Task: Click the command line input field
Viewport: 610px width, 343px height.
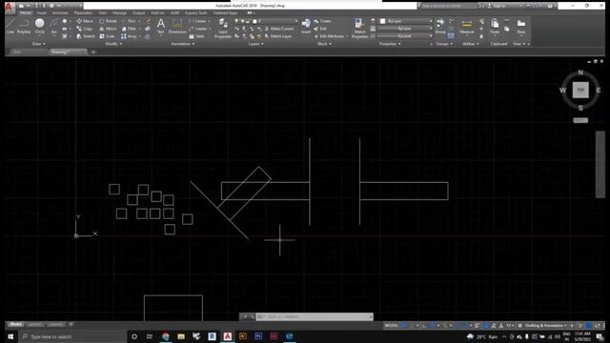Action: 315,317
